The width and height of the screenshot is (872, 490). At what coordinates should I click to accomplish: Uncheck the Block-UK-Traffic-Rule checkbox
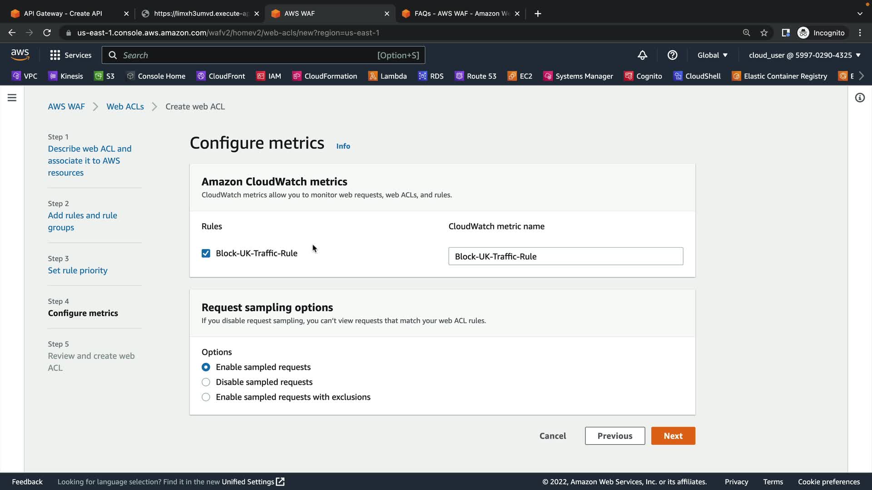206,253
